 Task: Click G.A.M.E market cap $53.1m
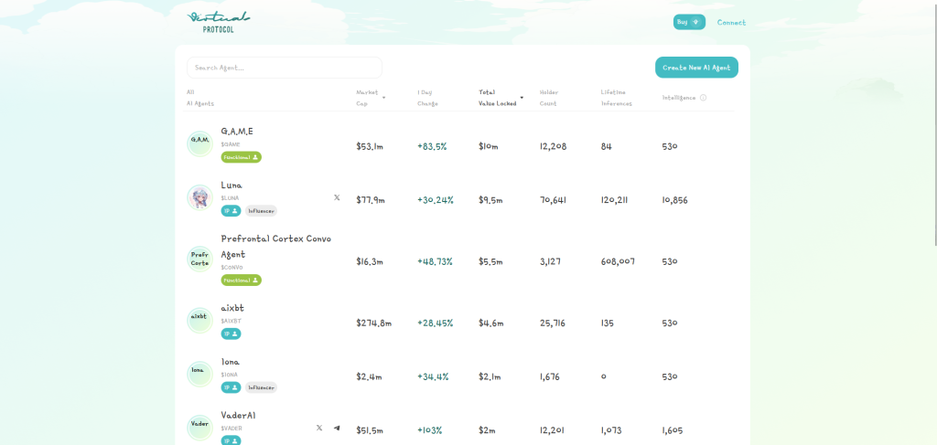(370, 146)
